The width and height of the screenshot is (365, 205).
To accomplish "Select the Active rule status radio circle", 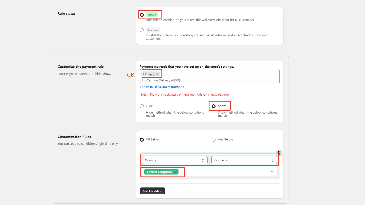I will (142, 15).
